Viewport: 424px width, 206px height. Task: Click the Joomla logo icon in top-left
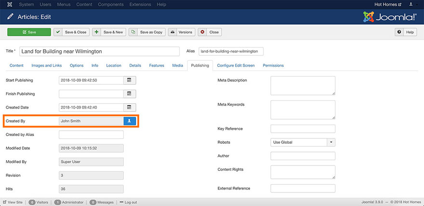[x=5, y=4]
